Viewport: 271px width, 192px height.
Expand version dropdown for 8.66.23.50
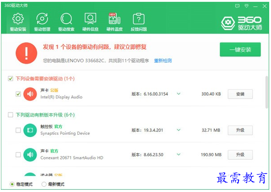tap(179, 154)
